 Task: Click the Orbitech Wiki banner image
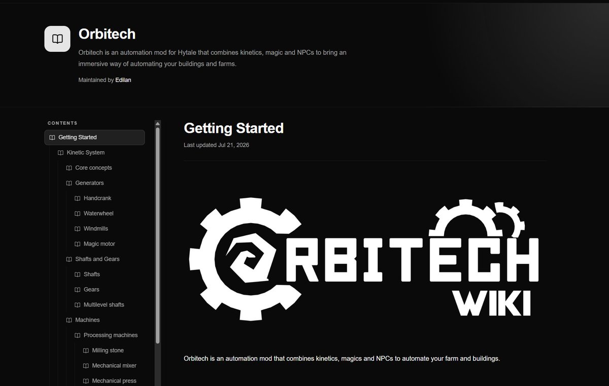coord(365,260)
